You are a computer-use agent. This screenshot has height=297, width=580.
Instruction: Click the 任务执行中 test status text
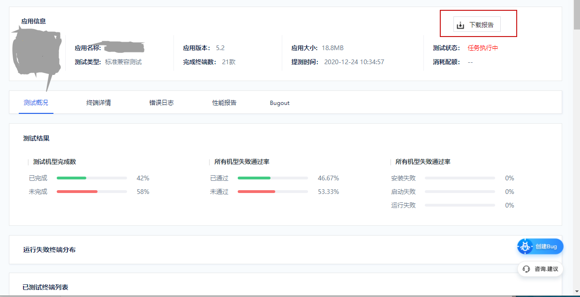[x=483, y=48]
